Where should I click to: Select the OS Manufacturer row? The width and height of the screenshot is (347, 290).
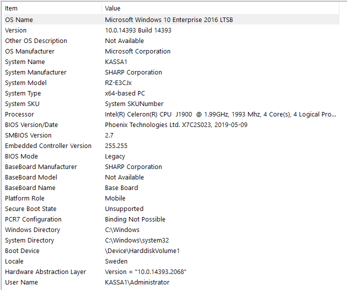(30, 51)
